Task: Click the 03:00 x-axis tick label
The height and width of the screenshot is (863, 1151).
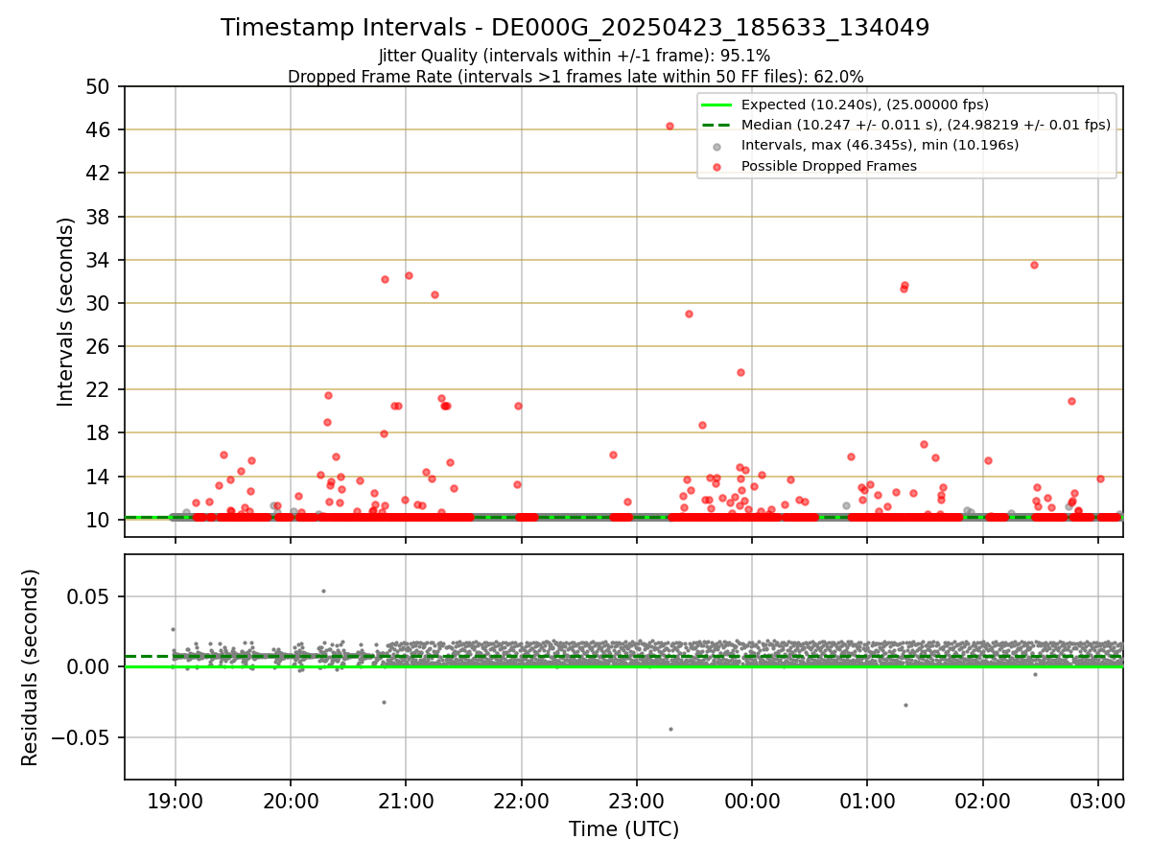Action: 1098,800
